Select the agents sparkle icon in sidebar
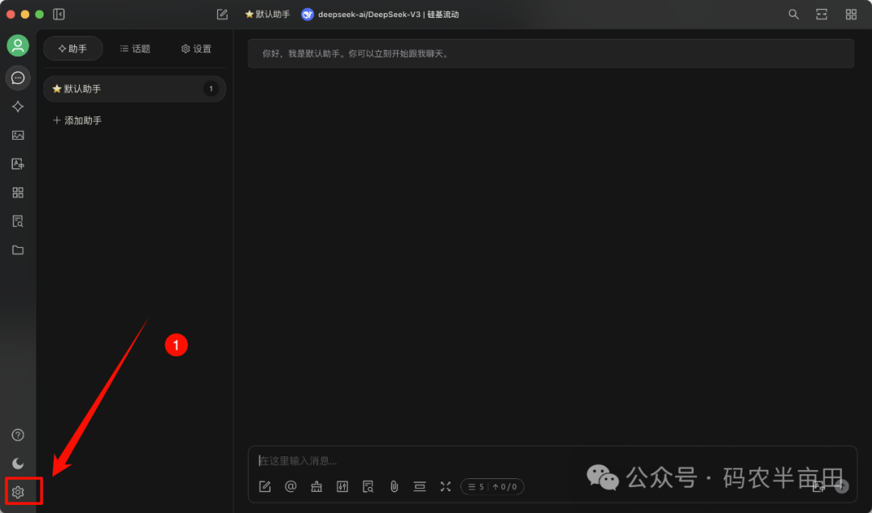This screenshot has height=513, width=872. [18, 106]
